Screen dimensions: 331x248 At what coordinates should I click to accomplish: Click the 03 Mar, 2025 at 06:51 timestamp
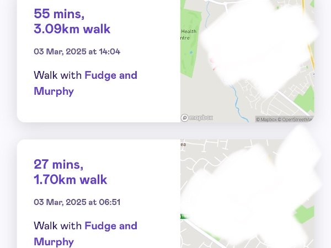click(77, 202)
